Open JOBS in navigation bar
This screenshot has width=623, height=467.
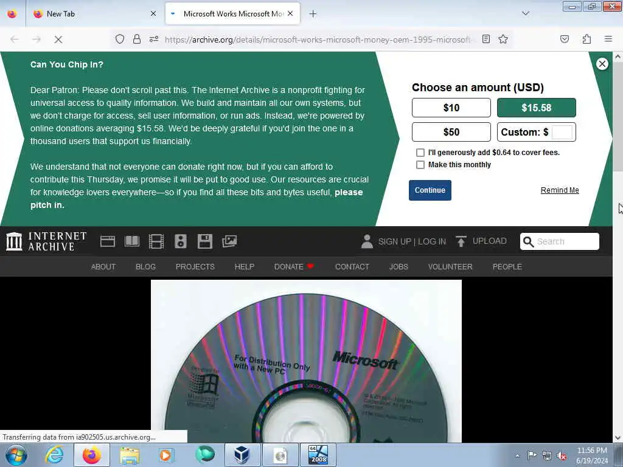pyautogui.click(x=399, y=267)
